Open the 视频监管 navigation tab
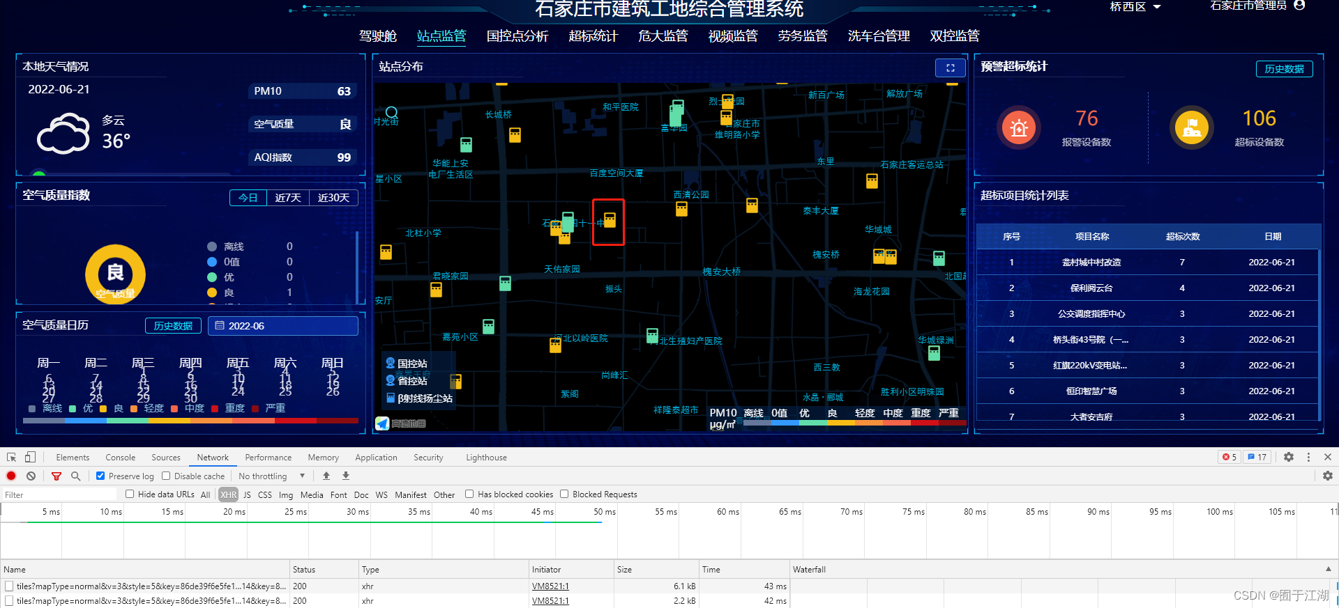 tap(733, 36)
